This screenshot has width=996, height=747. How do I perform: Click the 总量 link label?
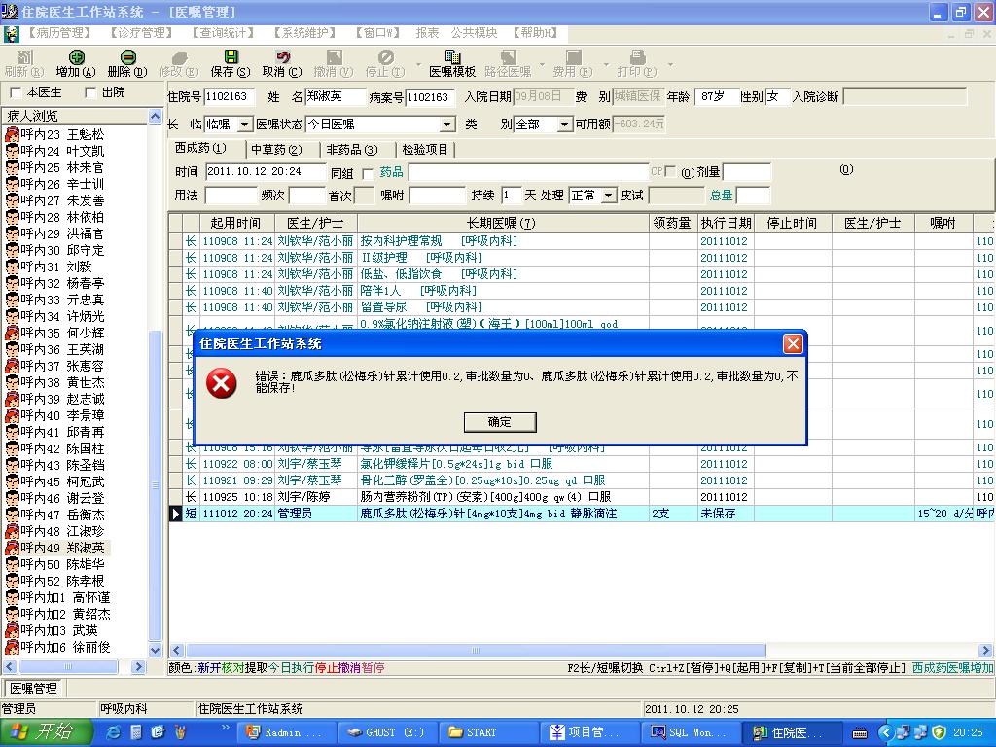tap(722, 195)
